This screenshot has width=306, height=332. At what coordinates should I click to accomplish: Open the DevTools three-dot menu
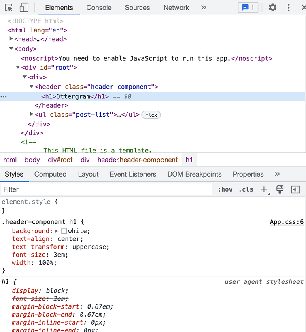click(x=289, y=8)
